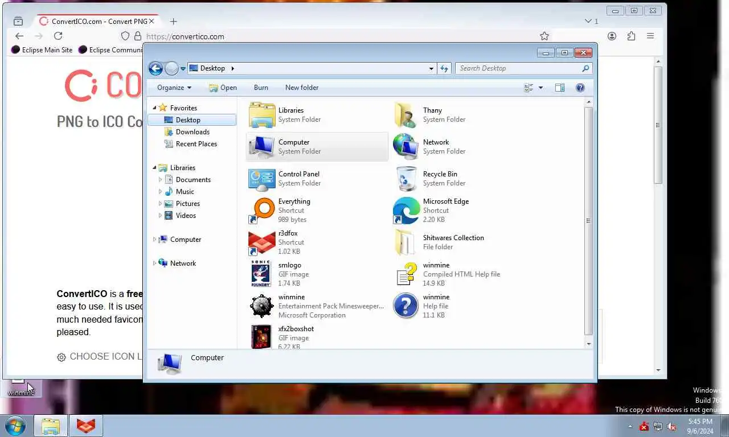Viewport: 729px width, 437px height.
Task: Click Explorer Back navigation button
Action: click(x=155, y=68)
